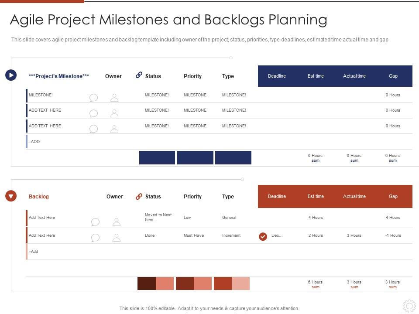Click the circle handle above the milestone table

230,57
